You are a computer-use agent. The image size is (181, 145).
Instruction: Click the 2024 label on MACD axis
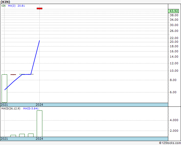(39, 139)
